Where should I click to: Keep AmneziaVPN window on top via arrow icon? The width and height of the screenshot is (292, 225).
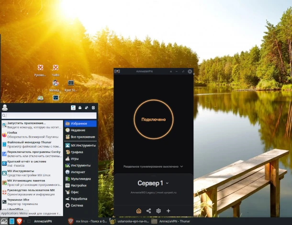point(171,71)
